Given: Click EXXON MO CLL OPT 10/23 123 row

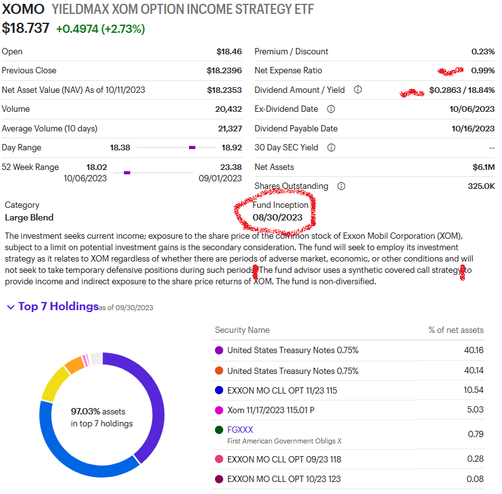Looking at the screenshot, I should coord(348,479).
